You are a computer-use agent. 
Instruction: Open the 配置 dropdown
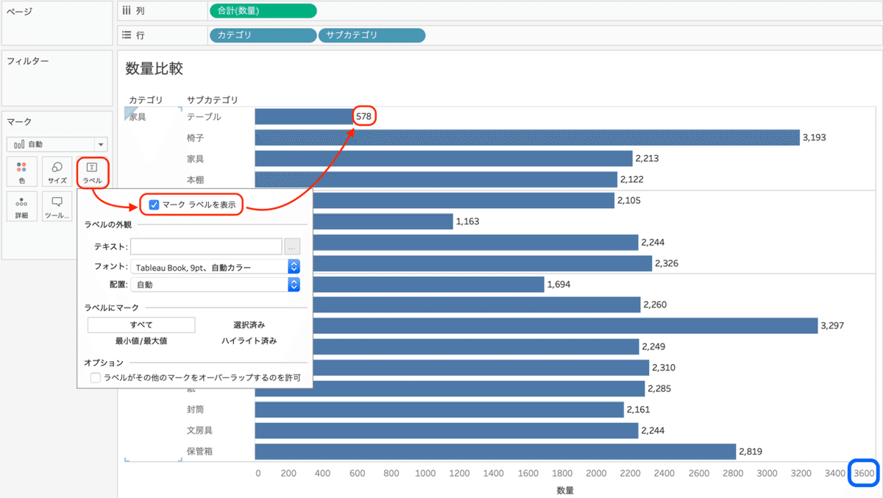tap(294, 284)
